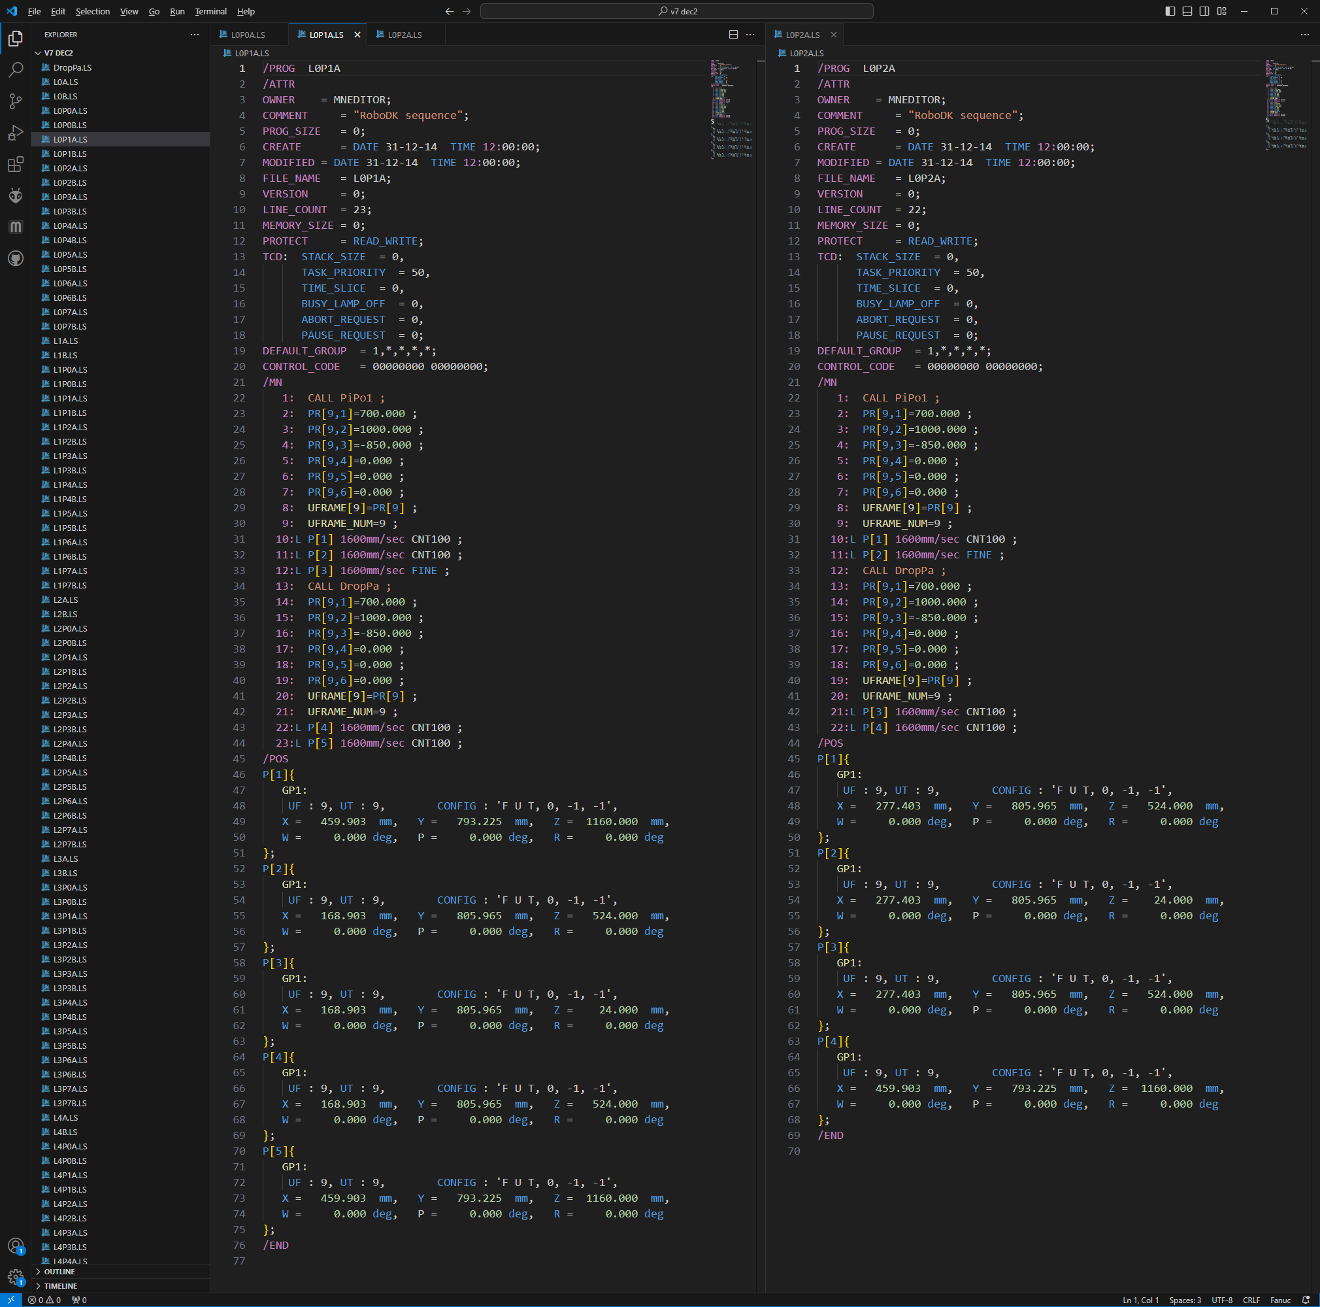
Task: Change Fanuc language mode in status bar
Action: pyautogui.click(x=1279, y=1300)
